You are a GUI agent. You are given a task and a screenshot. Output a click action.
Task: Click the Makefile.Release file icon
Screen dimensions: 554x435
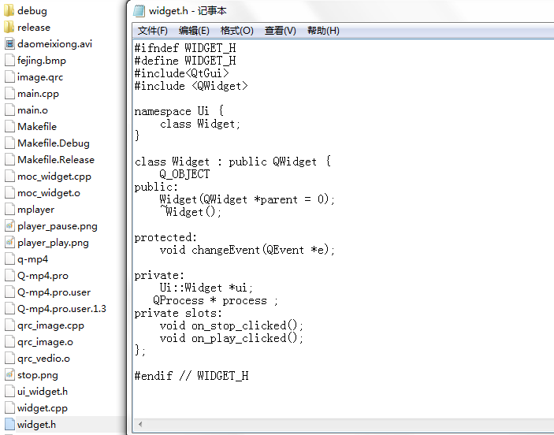tap(10, 160)
